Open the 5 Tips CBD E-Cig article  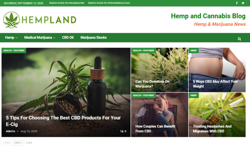tap(63, 121)
